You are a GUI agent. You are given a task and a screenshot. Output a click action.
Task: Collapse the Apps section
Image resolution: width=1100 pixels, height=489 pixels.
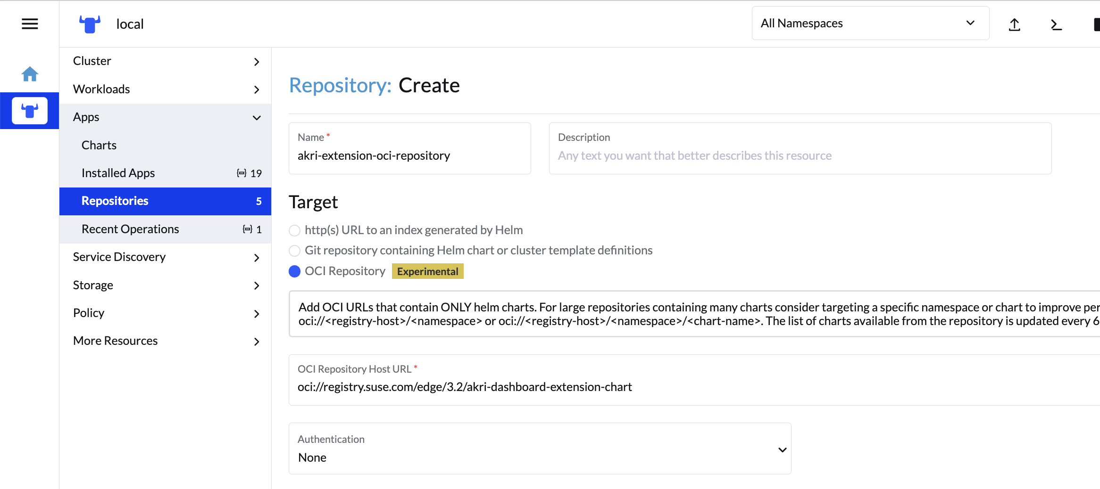[x=257, y=117]
